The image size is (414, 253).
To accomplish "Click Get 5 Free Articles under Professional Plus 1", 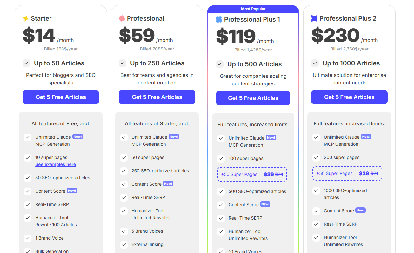I will click(253, 98).
